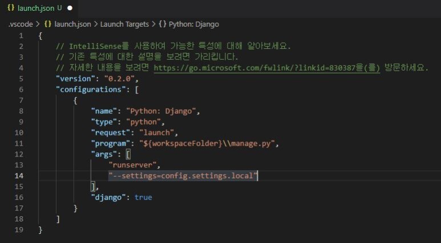
Task: Open the launch.json breadcrumb item
Action: tap(72, 24)
